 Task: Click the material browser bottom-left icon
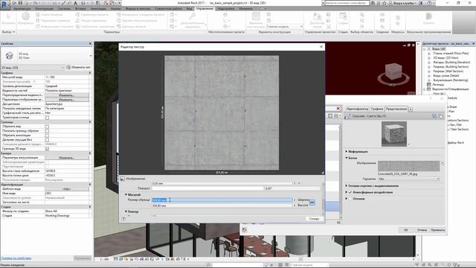(x=245, y=230)
